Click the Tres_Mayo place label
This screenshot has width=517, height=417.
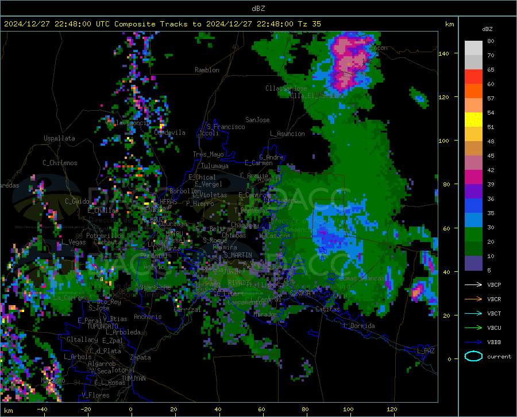[208, 154]
